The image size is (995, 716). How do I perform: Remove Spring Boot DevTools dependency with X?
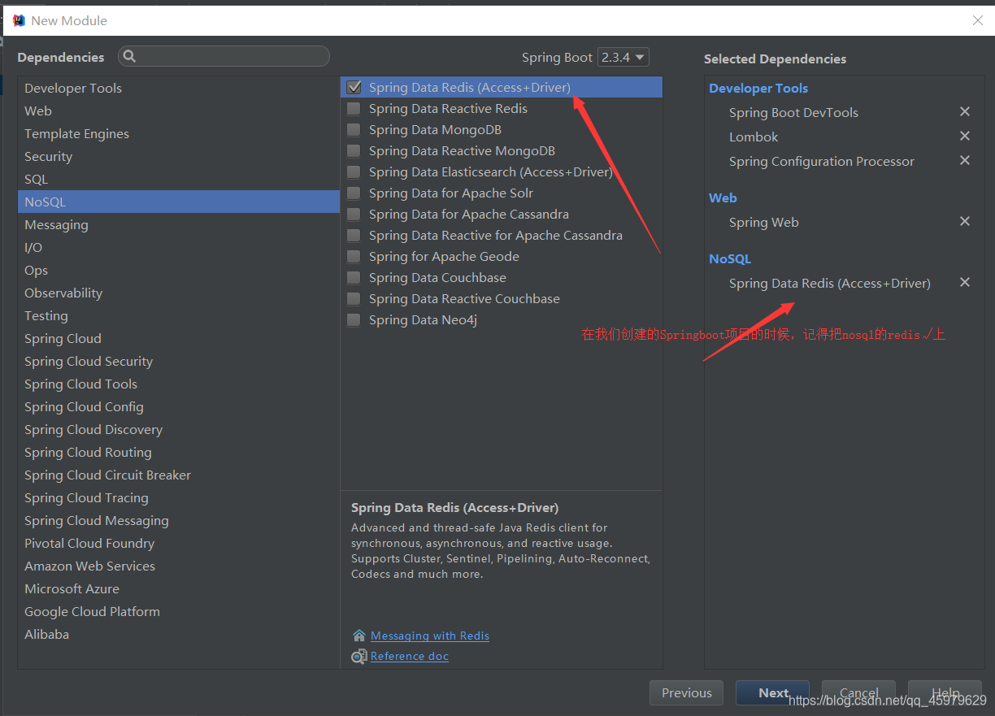tap(965, 112)
